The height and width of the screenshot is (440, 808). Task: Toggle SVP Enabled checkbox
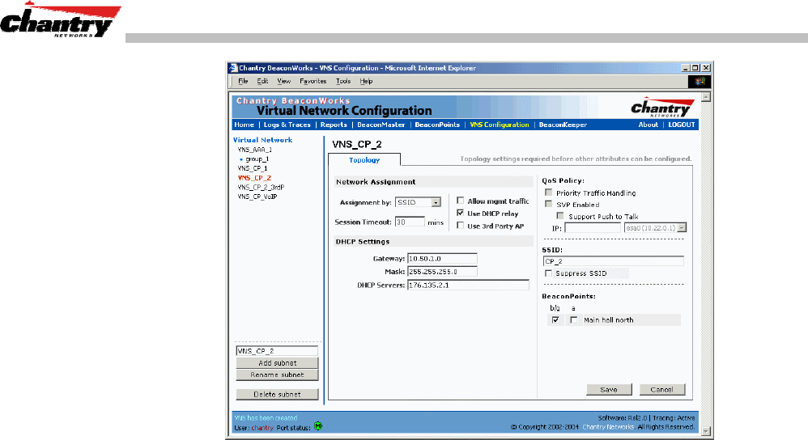(549, 205)
